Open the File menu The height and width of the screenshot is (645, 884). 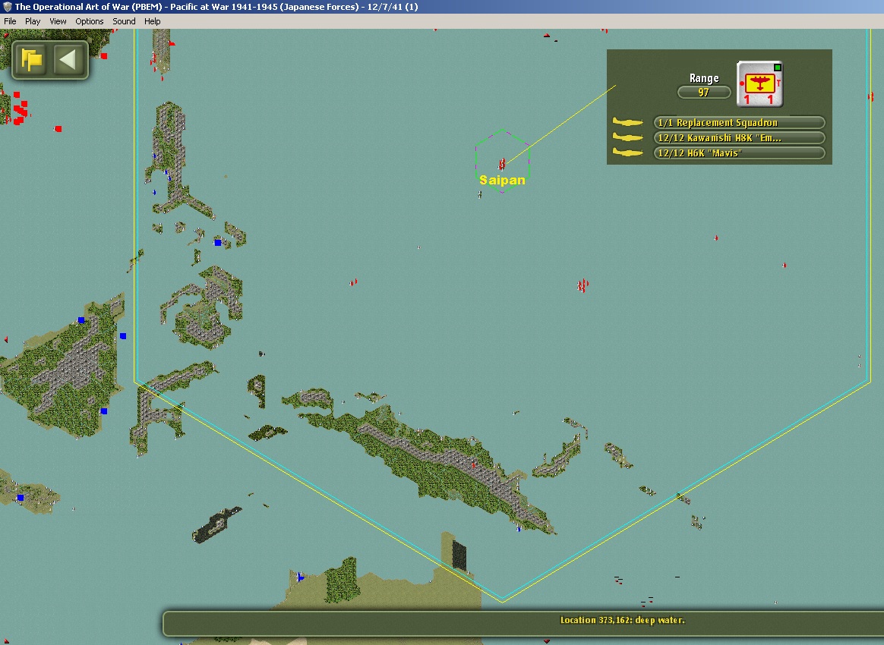(x=10, y=21)
